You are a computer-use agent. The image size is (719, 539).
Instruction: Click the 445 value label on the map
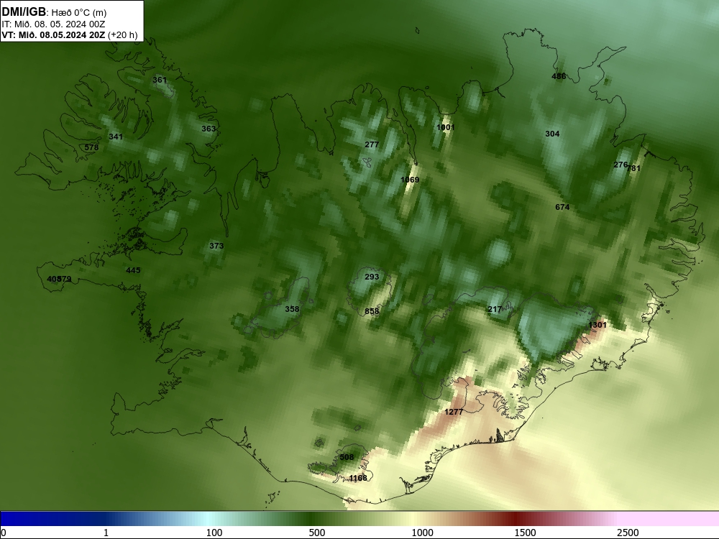133,270
